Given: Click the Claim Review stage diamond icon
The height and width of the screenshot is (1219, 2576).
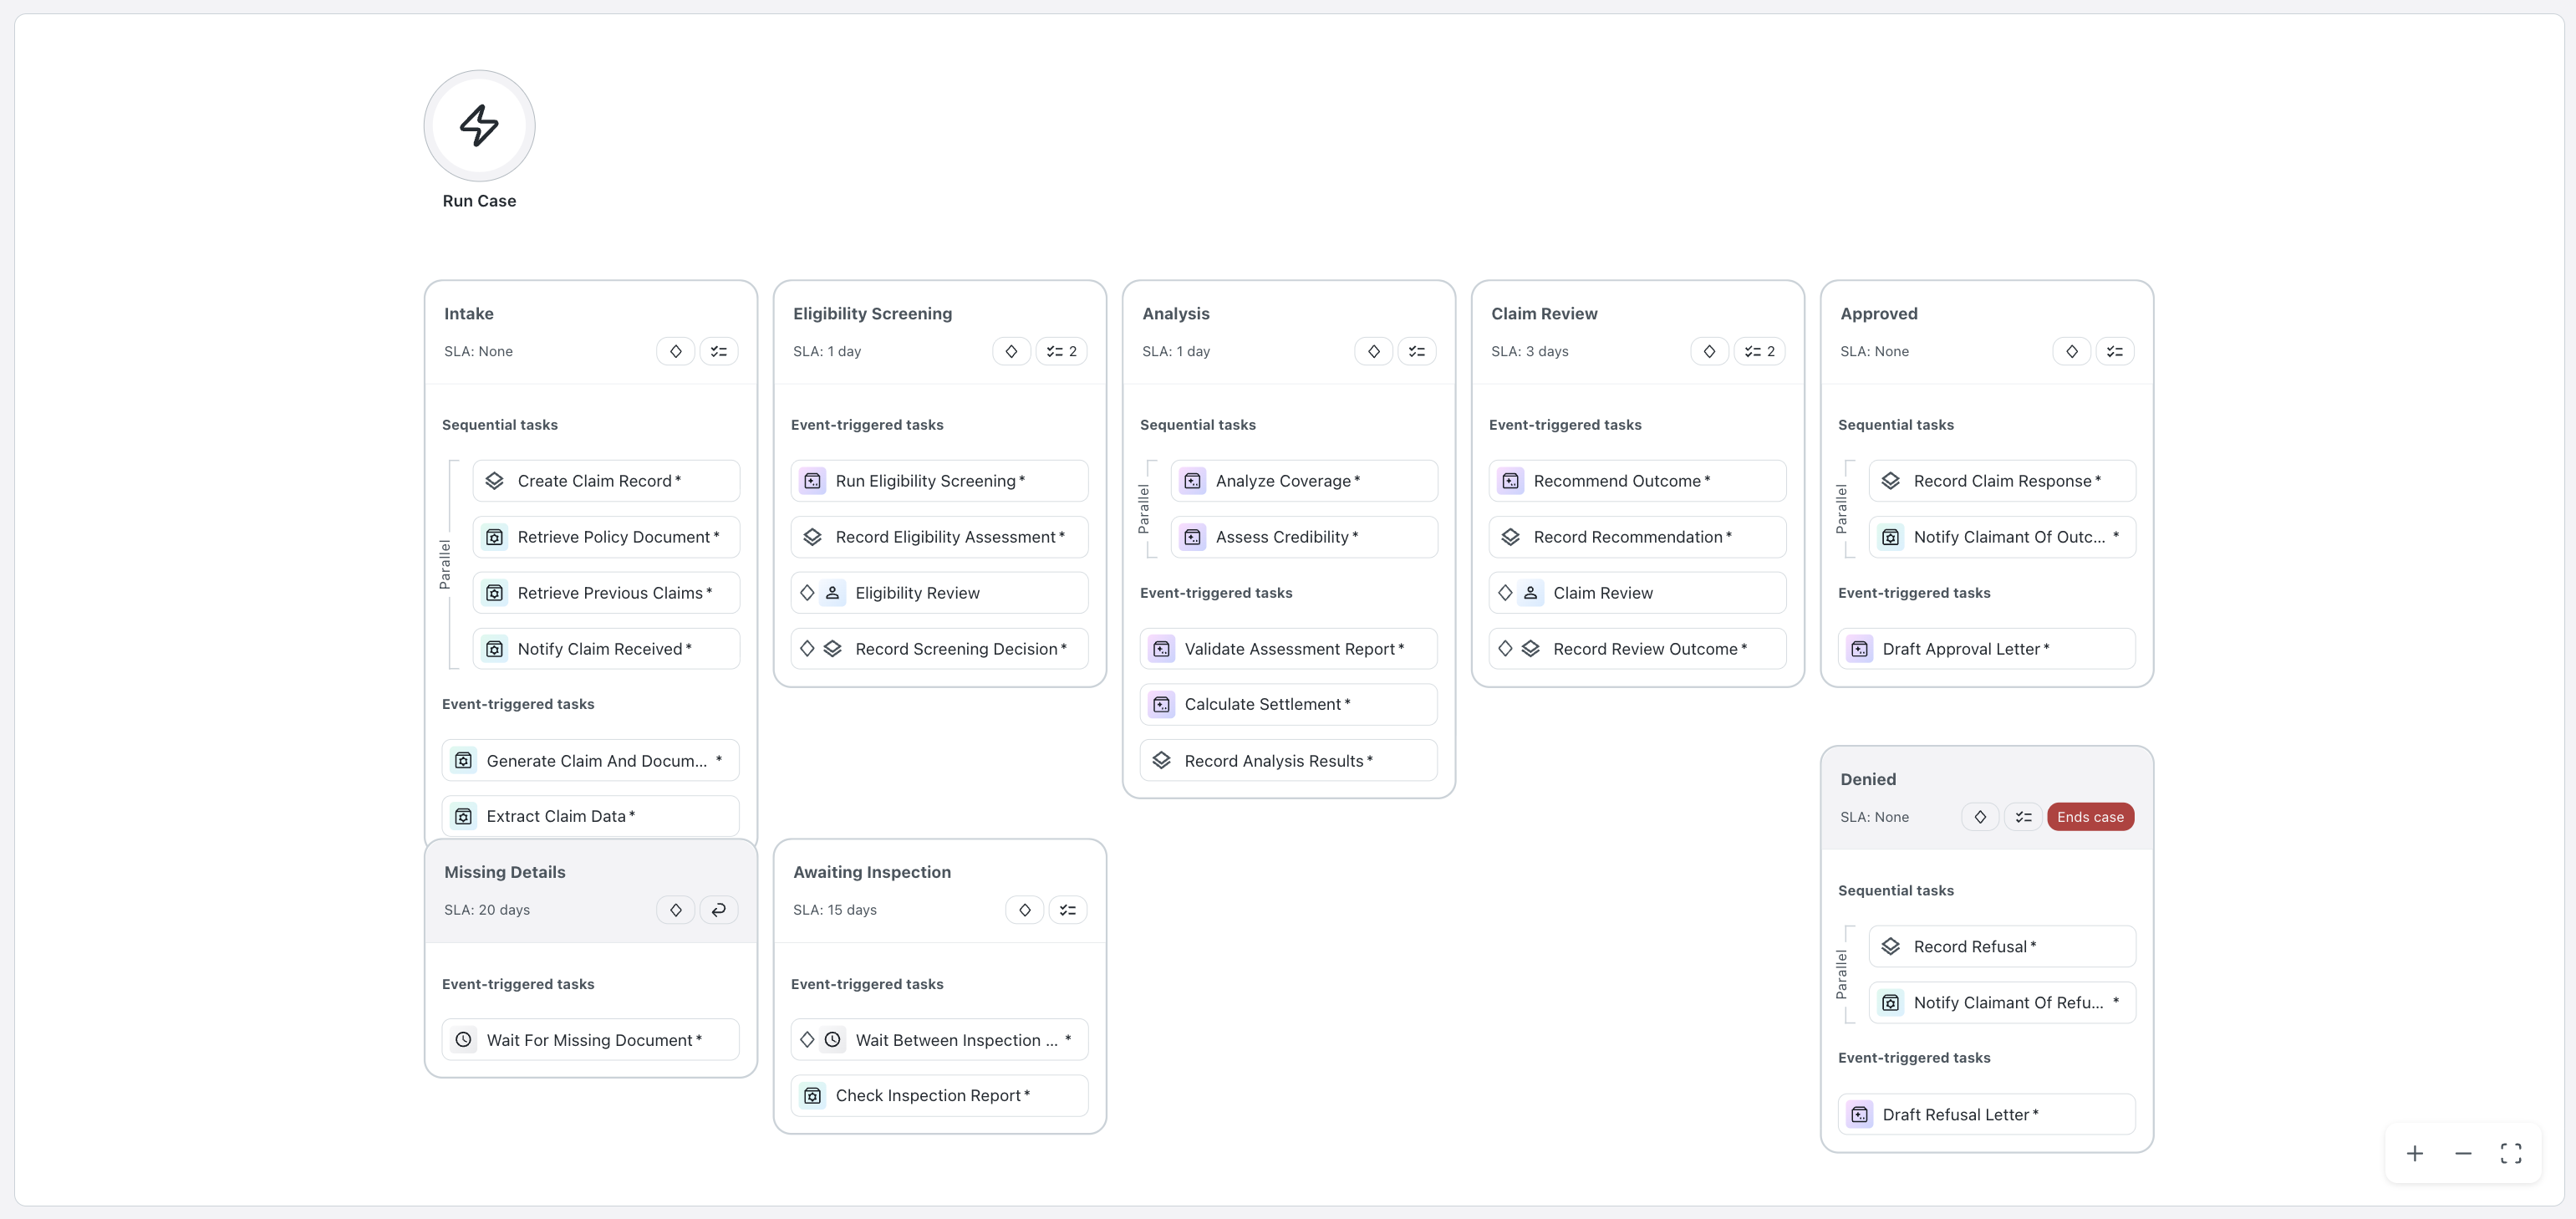Looking at the screenshot, I should [1709, 351].
